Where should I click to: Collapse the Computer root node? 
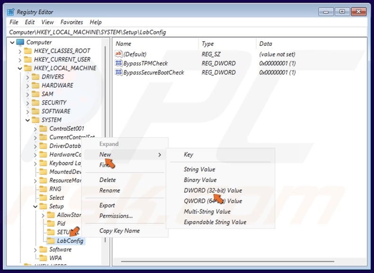pos(12,43)
